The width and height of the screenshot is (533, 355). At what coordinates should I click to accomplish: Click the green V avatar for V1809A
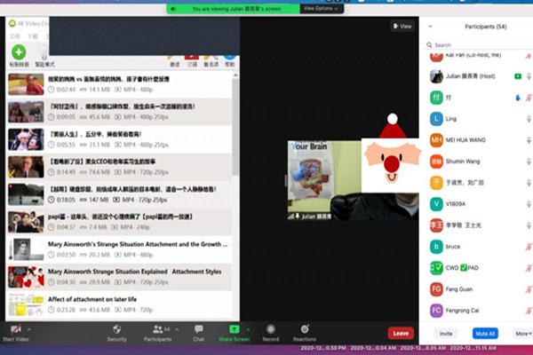[x=436, y=204]
